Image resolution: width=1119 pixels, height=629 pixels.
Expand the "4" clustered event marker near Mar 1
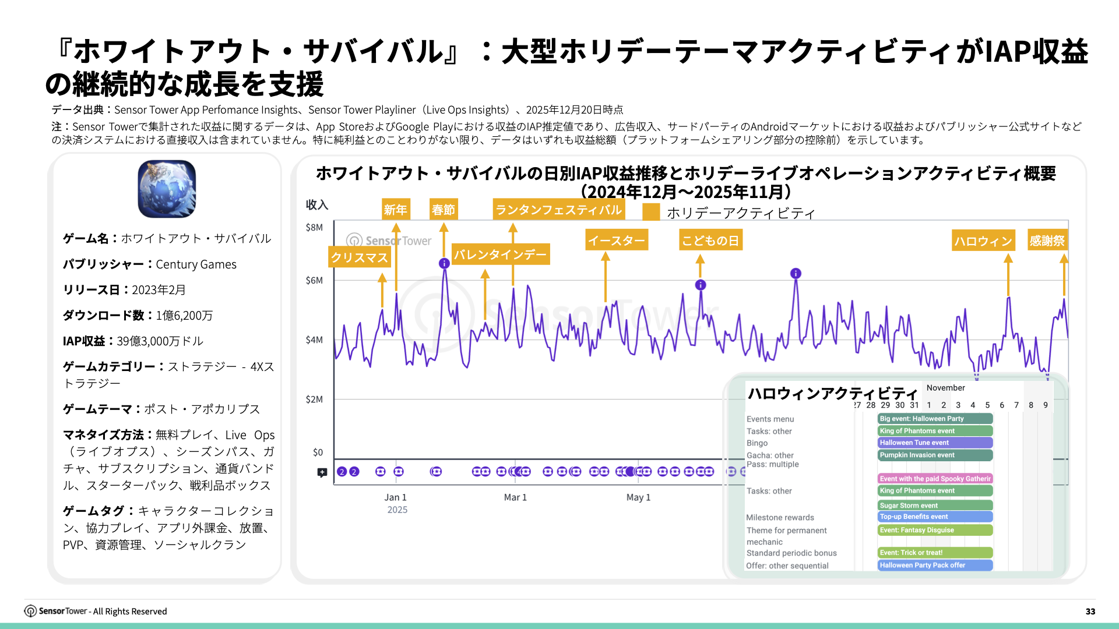click(518, 472)
